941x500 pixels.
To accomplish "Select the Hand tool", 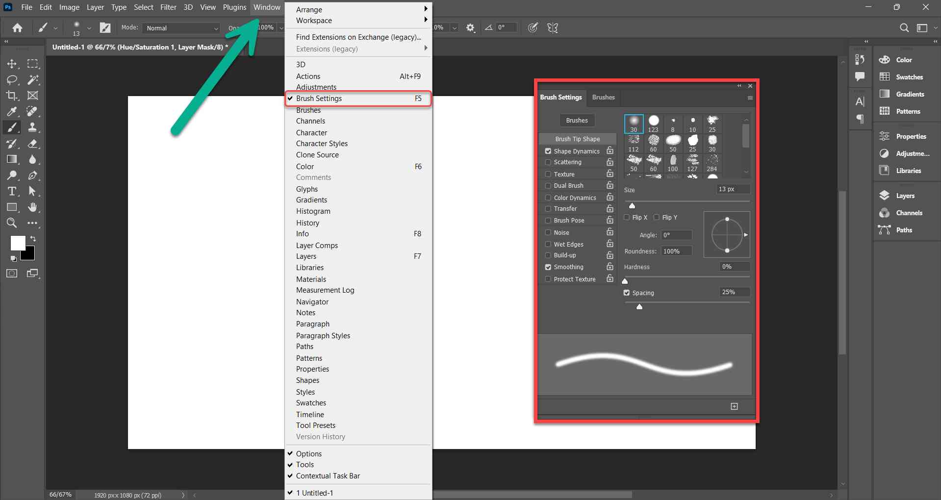I will tap(33, 207).
